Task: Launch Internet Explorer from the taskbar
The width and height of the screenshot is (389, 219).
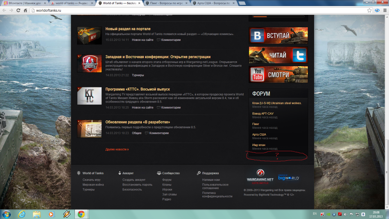Action: pyautogui.click(x=22, y=214)
